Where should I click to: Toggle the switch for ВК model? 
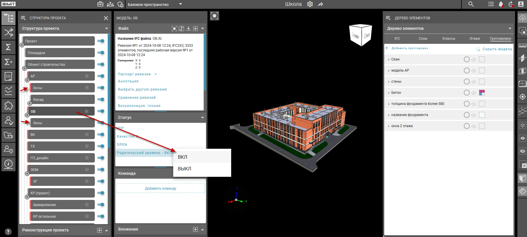point(101,134)
